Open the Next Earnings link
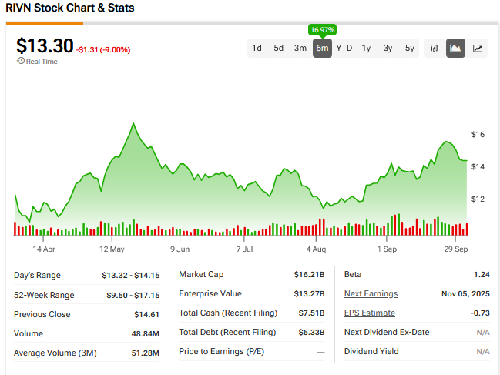 [x=371, y=294]
